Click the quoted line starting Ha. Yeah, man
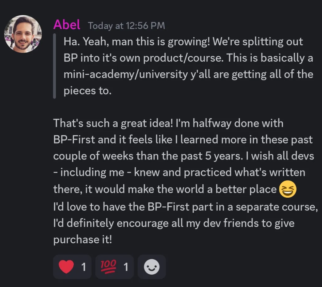 tap(183, 42)
